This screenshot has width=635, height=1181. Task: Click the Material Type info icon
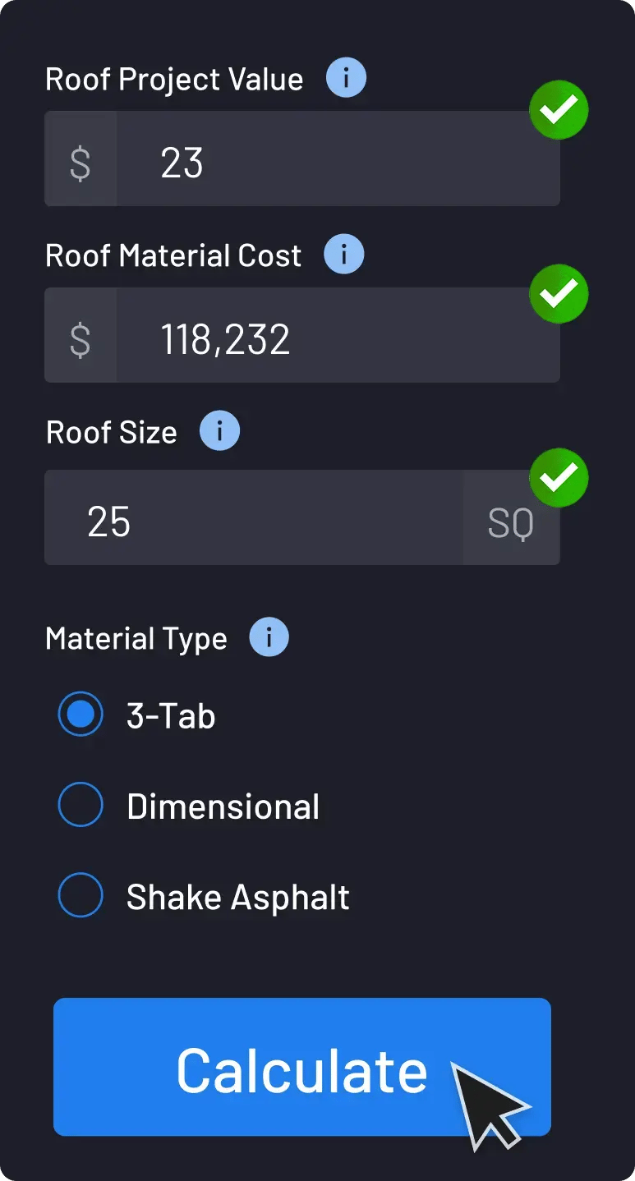[x=269, y=638]
